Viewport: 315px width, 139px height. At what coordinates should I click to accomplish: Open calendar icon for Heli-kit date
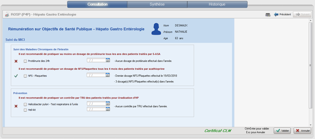pos(108,109)
